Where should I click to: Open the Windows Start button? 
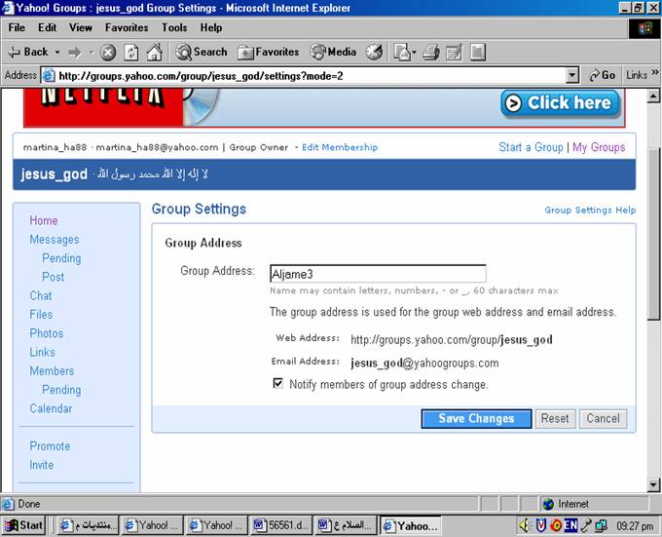coord(24,525)
